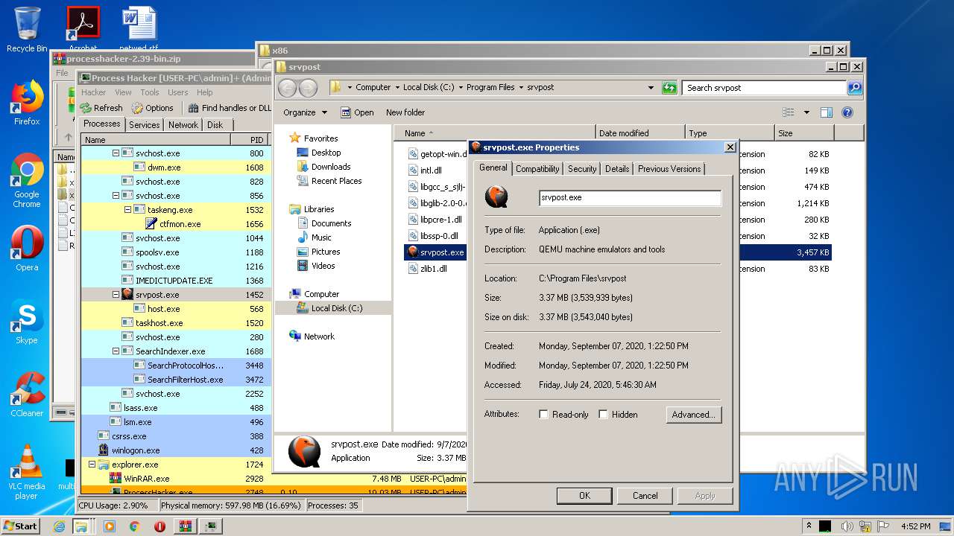Open VLC media player shortcut
Viewport: 954px width, 536px height.
click(27, 472)
